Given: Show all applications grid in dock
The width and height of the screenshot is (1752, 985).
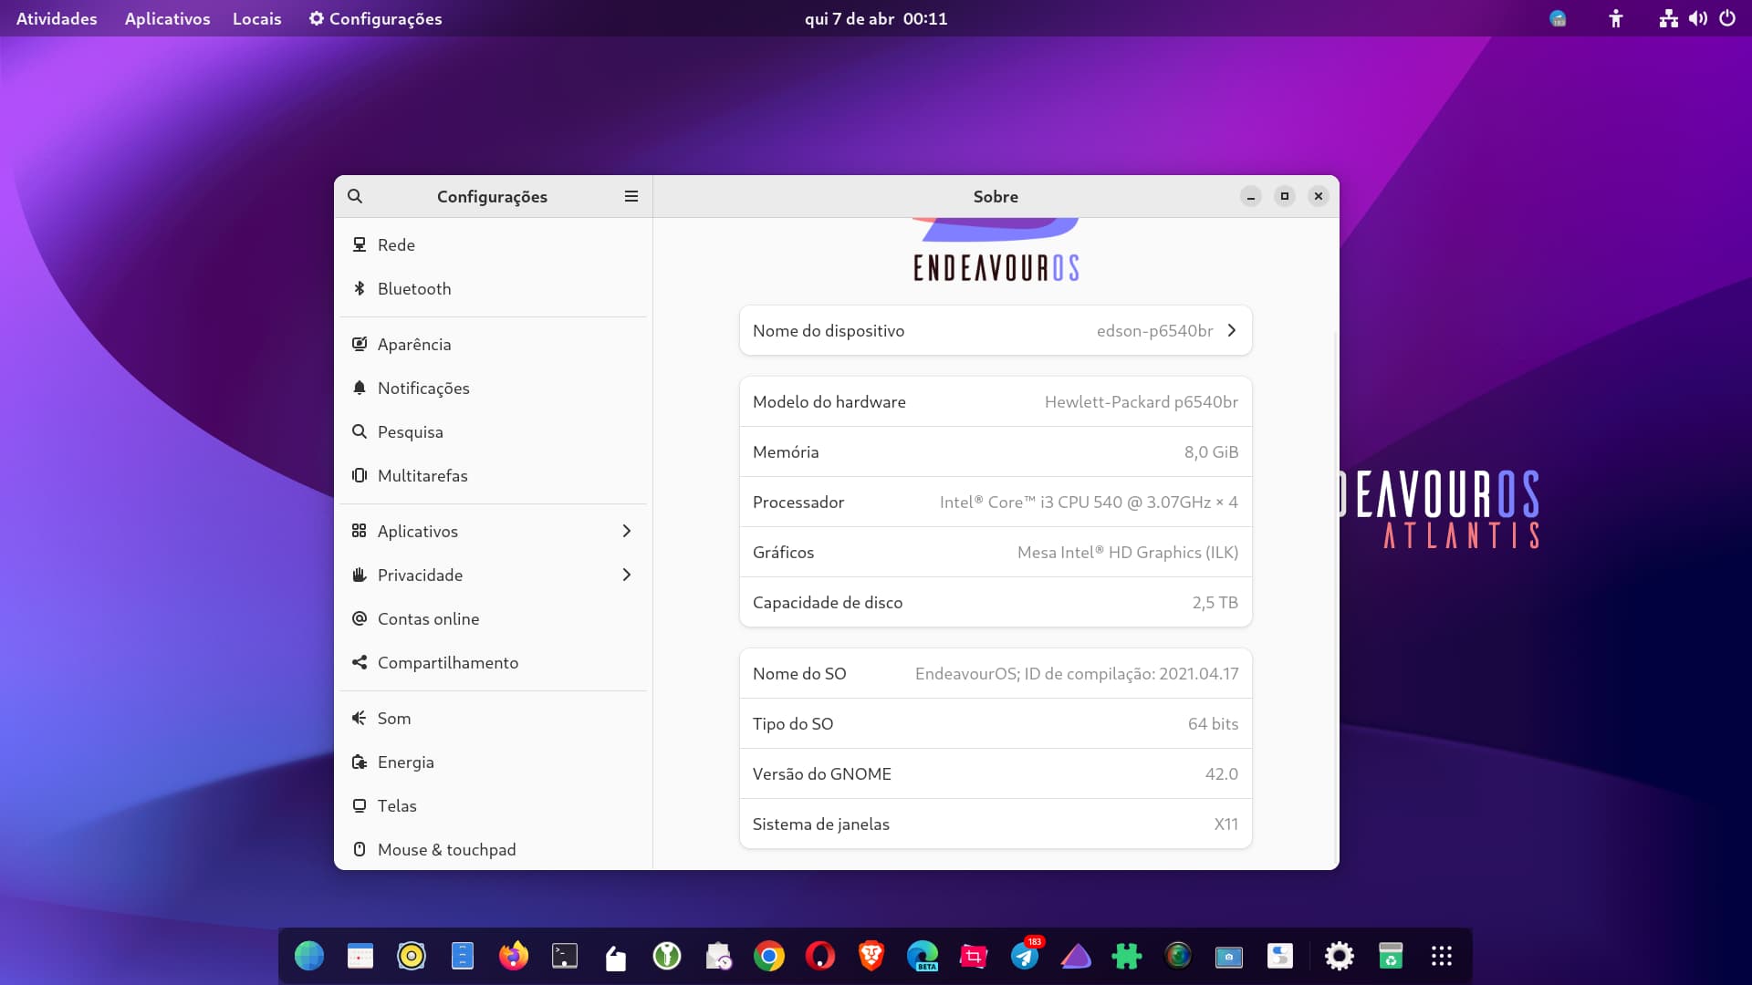Looking at the screenshot, I should [x=1442, y=956].
